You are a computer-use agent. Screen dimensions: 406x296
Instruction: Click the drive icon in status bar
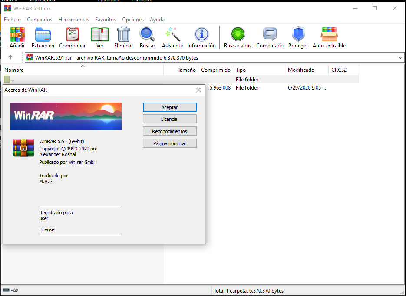(6, 290)
